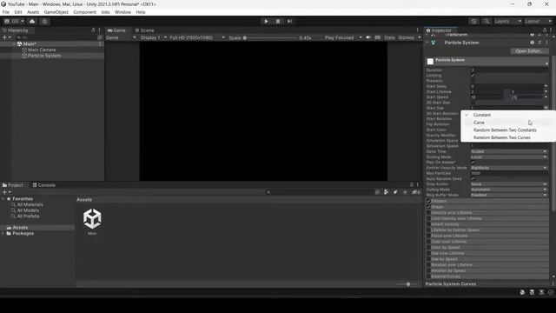The image size is (556, 313).
Task: Select Curve from the popup menu
Action: tap(479, 123)
